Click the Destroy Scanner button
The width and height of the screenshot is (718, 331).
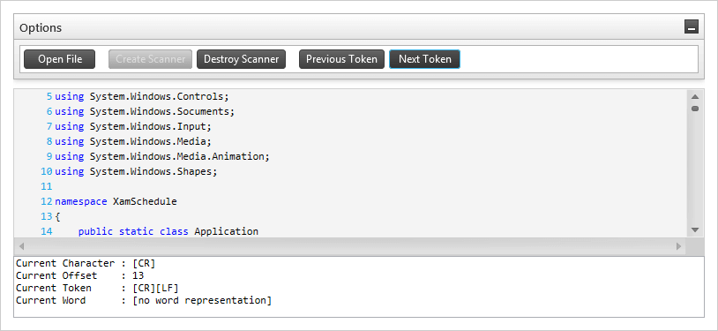coord(242,59)
